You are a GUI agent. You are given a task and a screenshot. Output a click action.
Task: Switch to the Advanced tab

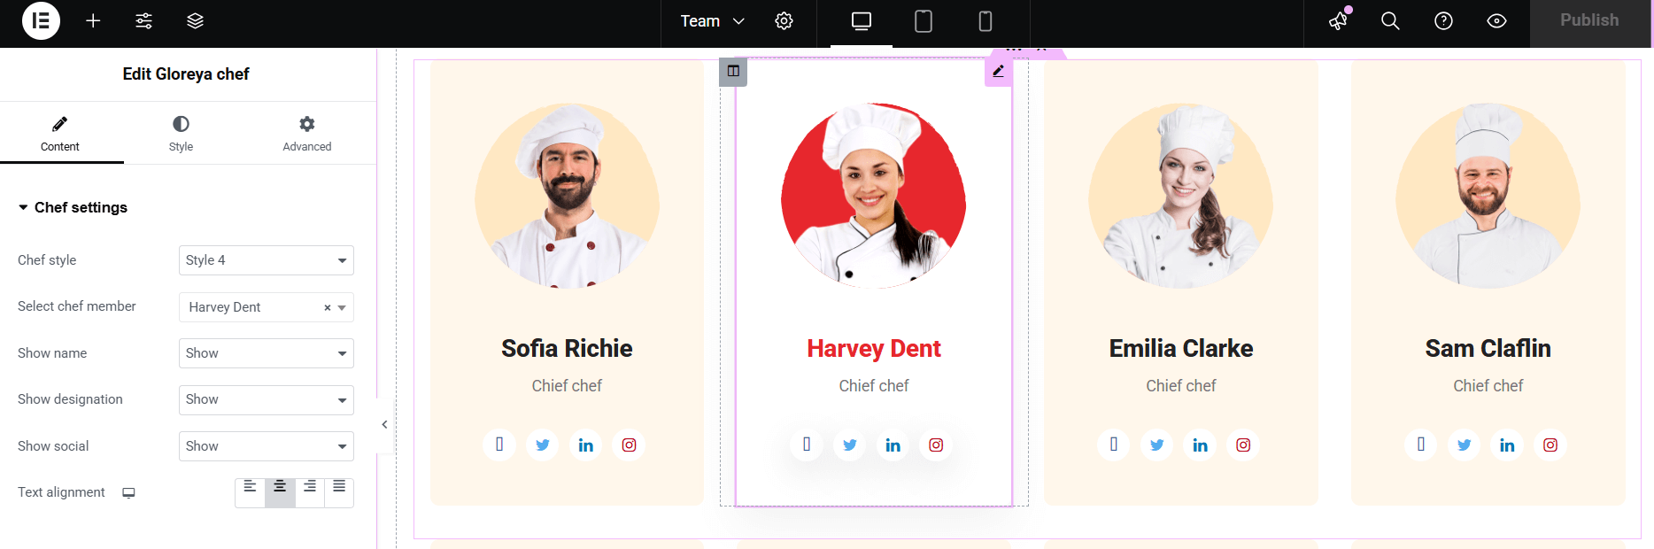[307, 133]
